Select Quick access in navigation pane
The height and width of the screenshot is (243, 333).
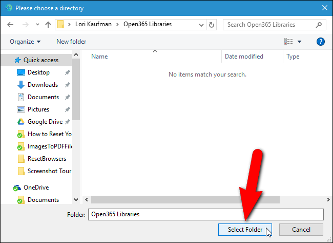pos(36,60)
